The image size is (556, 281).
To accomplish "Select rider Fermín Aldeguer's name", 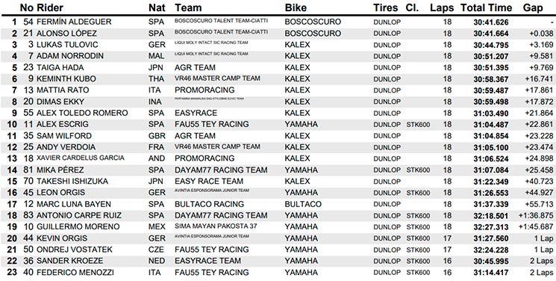I will point(74,22).
